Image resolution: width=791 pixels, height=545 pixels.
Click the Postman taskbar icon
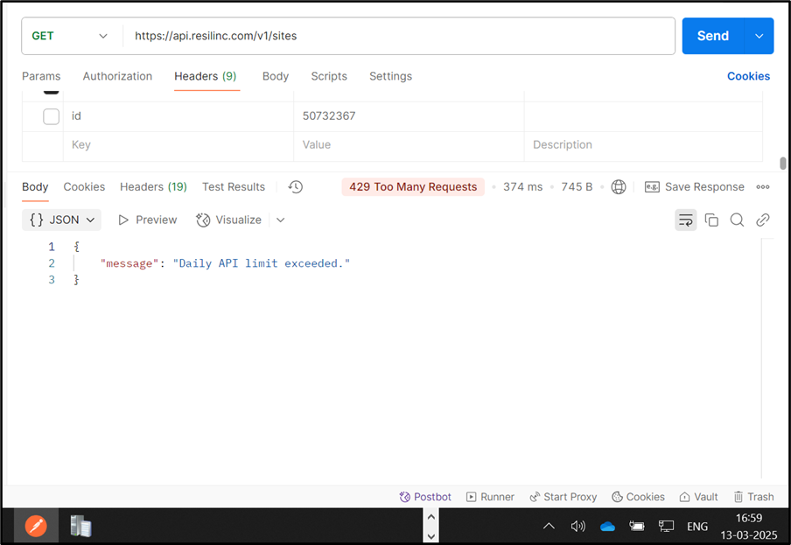36,527
